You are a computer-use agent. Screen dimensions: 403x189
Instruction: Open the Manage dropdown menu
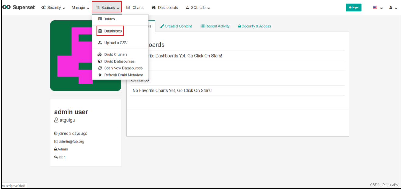[x=80, y=8]
